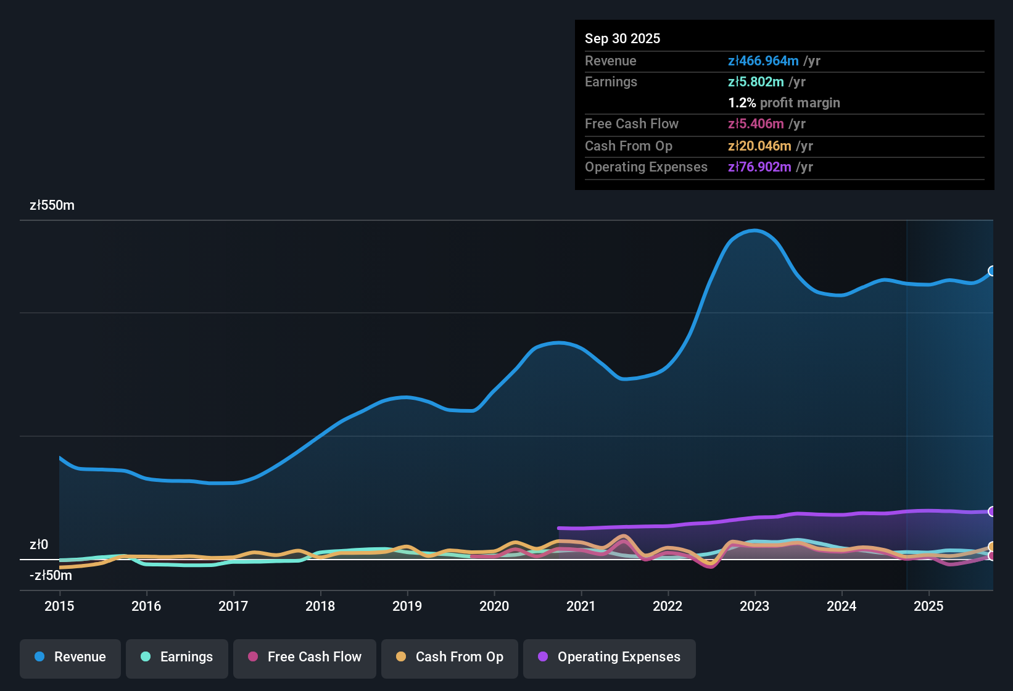Click the Operating Expenses legend label

(618, 657)
